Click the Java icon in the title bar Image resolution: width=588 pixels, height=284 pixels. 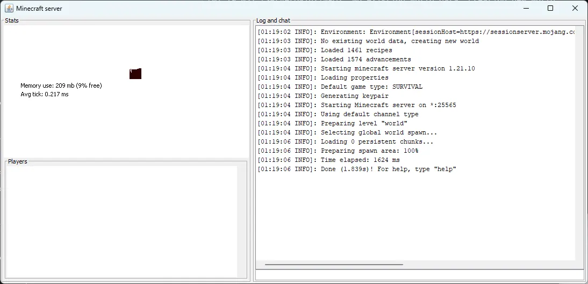pos(9,8)
